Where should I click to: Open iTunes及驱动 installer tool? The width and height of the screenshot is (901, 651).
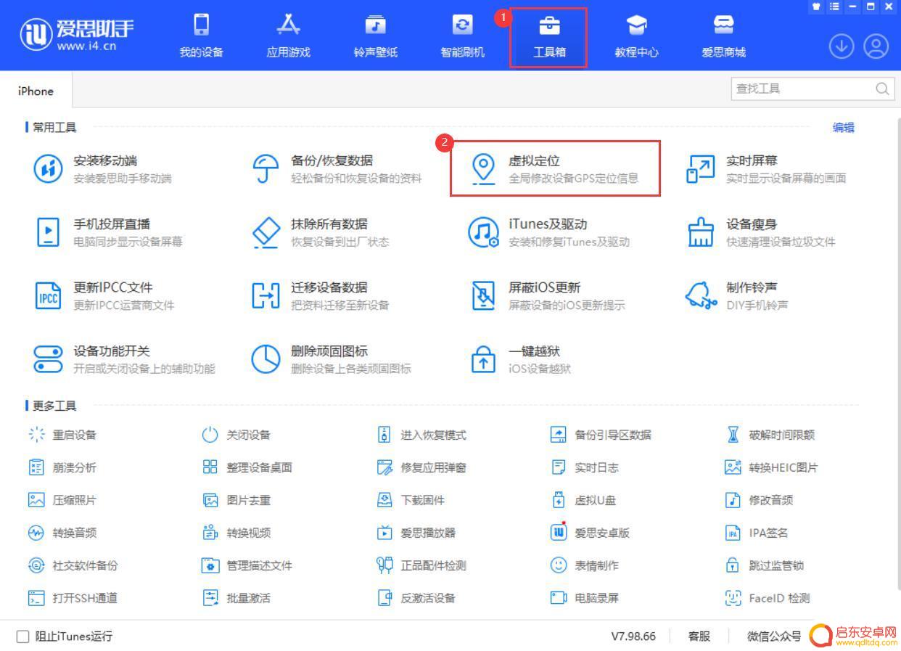point(549,232)
